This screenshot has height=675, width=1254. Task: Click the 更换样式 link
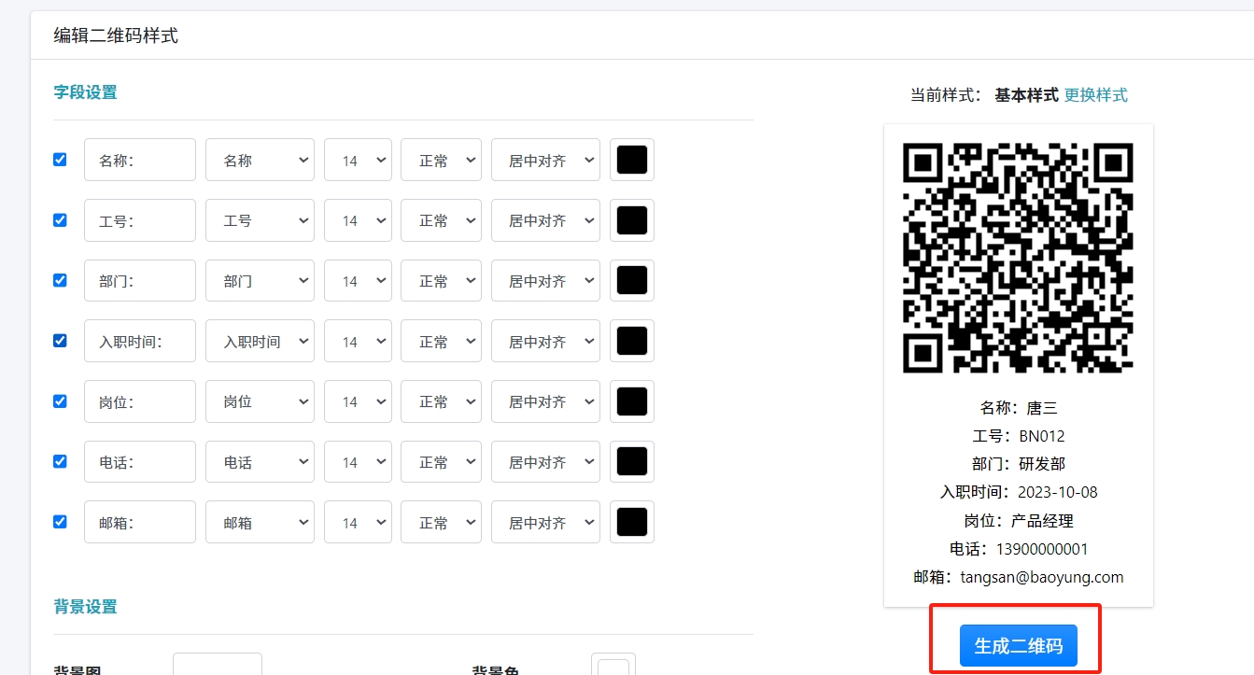tap(1095, 94)
